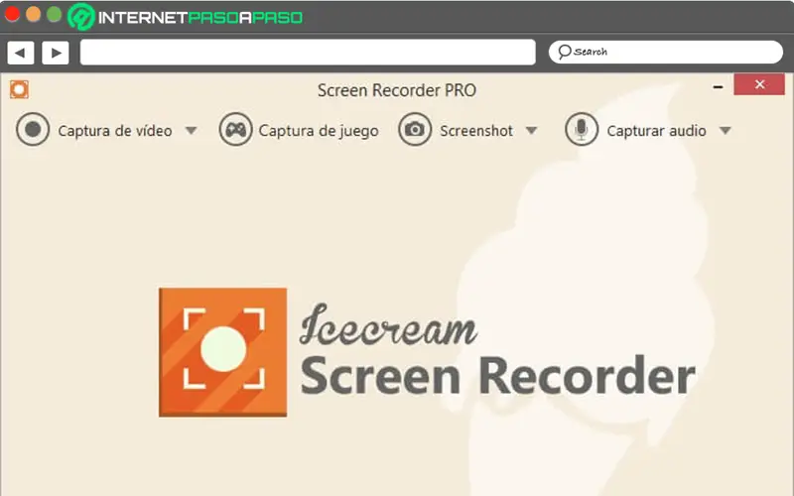Click the InternetPasoaPaso brand text
This screenshot has width=794, height=496.
[200, 18]
